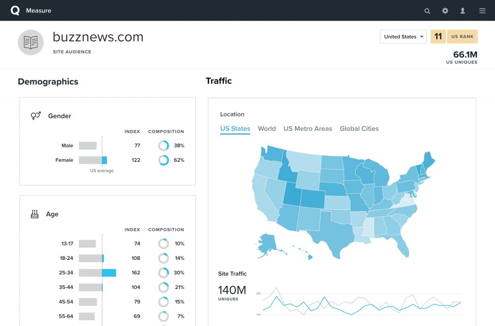Open the user profile icon

click(463, 11)
